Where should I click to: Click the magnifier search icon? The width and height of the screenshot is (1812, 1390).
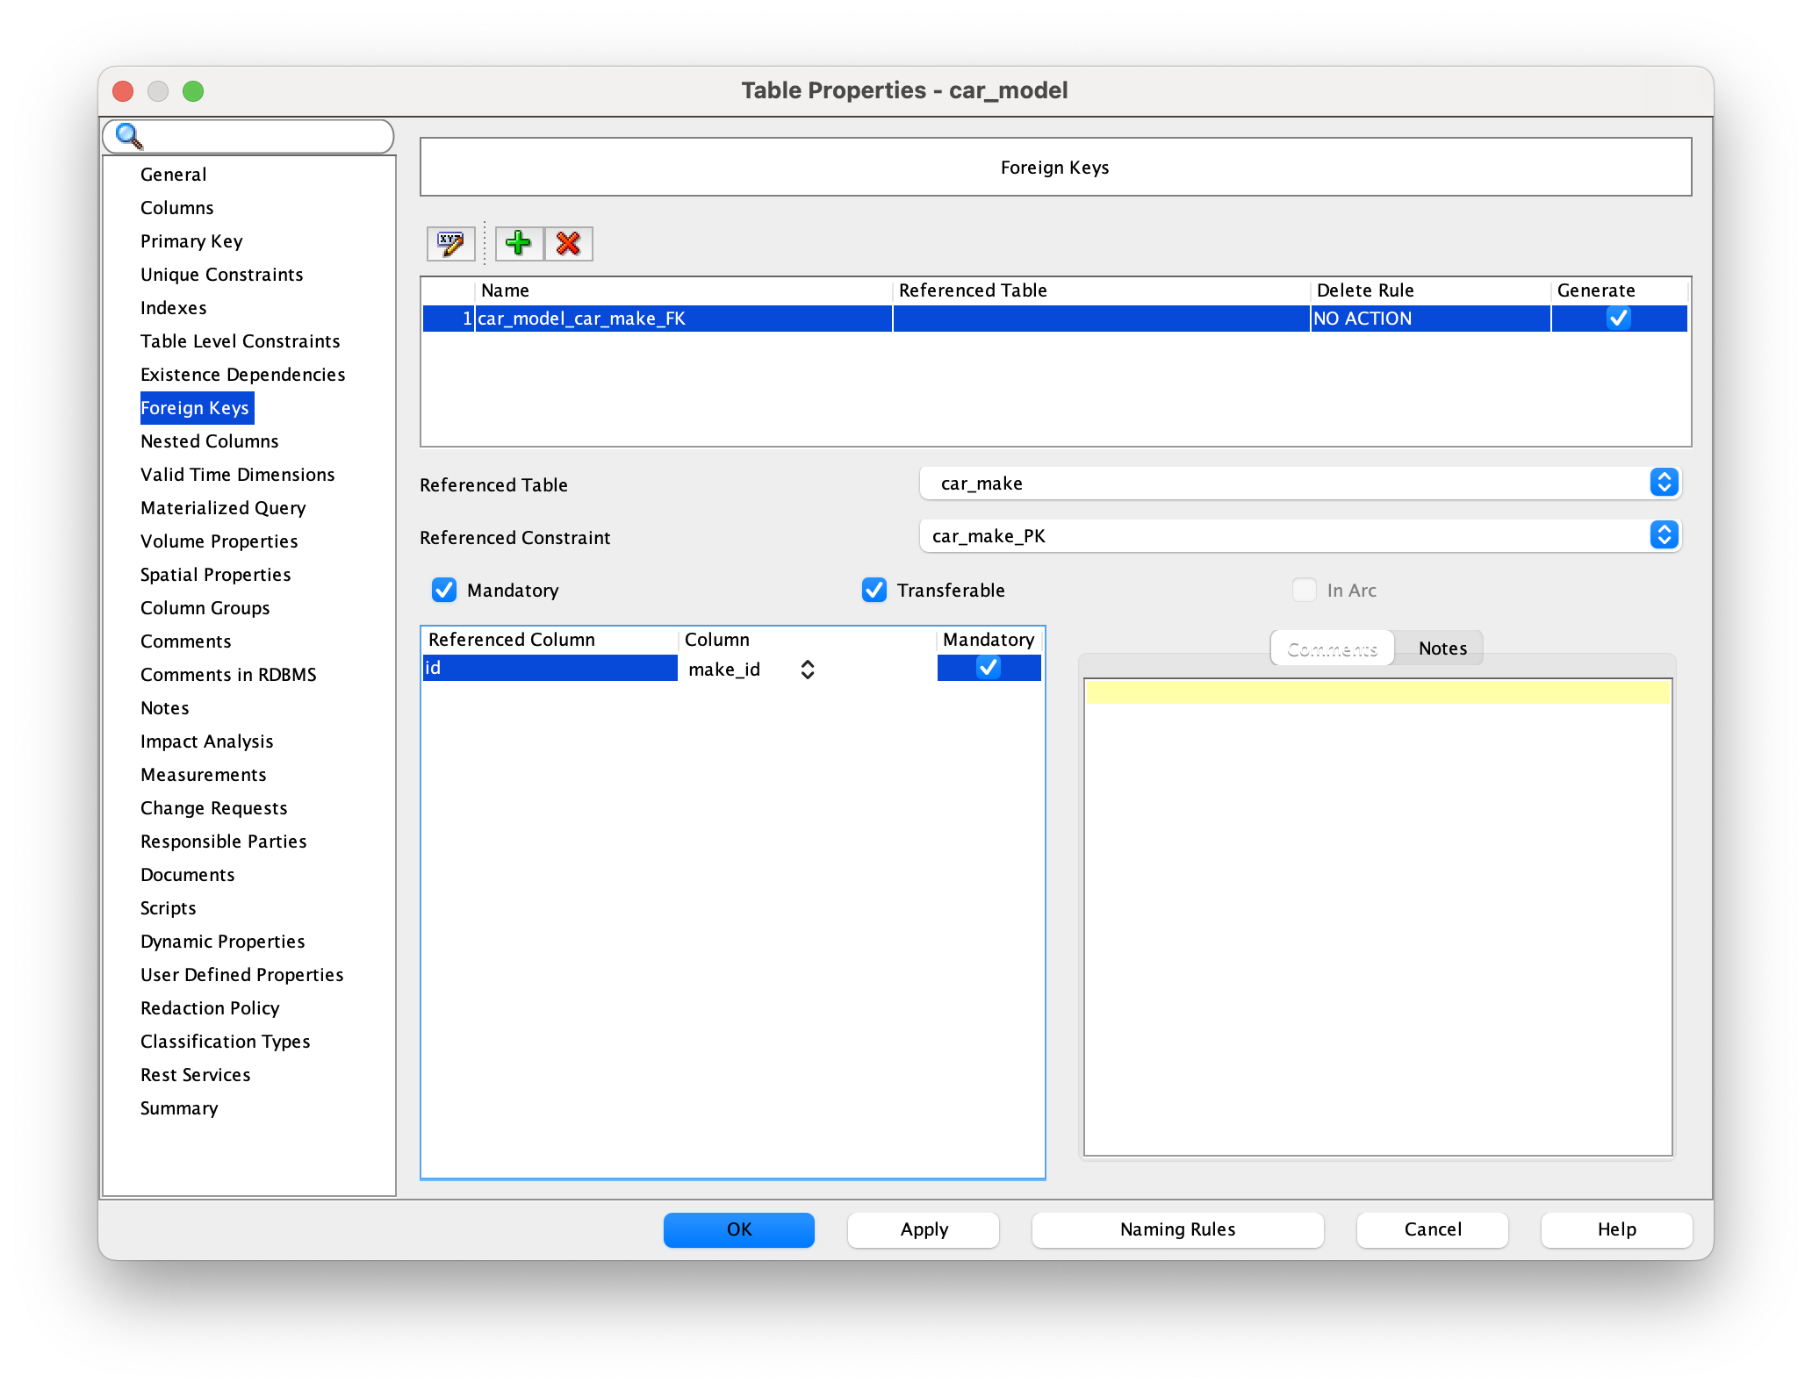click(x=129, y=136)
